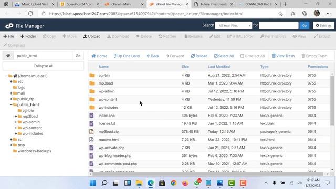
Task: Open the All Your Files search dropdown
Action: tap(234, 26)
